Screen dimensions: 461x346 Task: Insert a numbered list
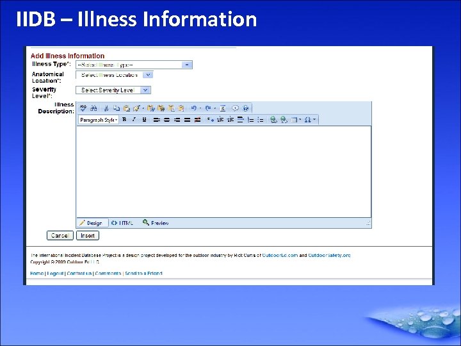[x=250, y=120]
